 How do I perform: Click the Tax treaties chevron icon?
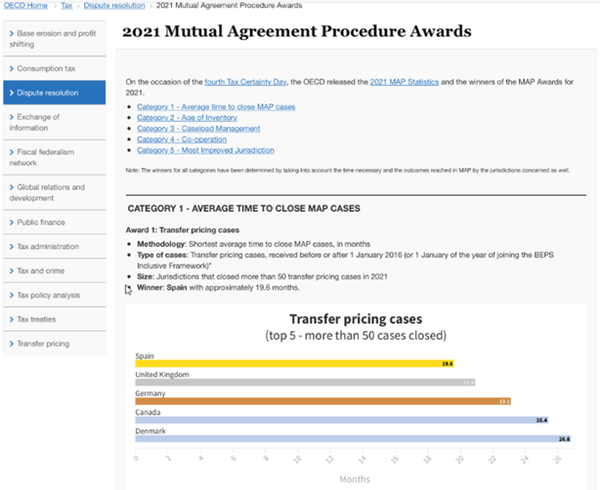pyautogui.click(x=9, y=319)
